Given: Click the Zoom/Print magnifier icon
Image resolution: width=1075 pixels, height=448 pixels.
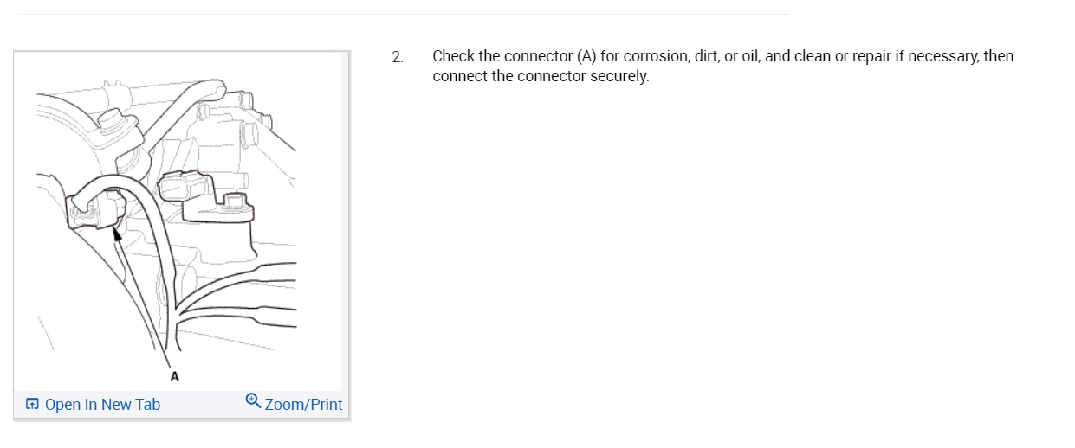Looking at the screenshot, I should tap(253, 400).
